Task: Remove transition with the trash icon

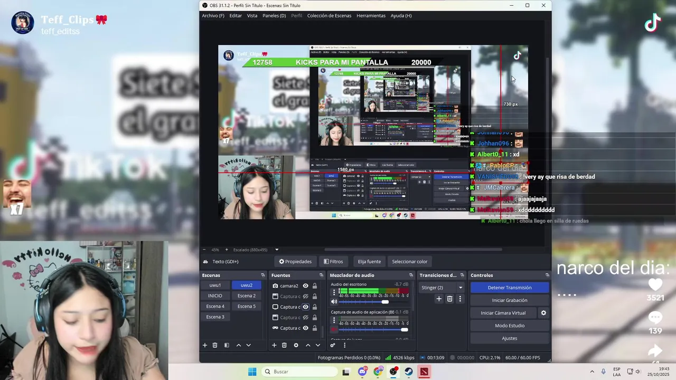Action: click(450, 299)
